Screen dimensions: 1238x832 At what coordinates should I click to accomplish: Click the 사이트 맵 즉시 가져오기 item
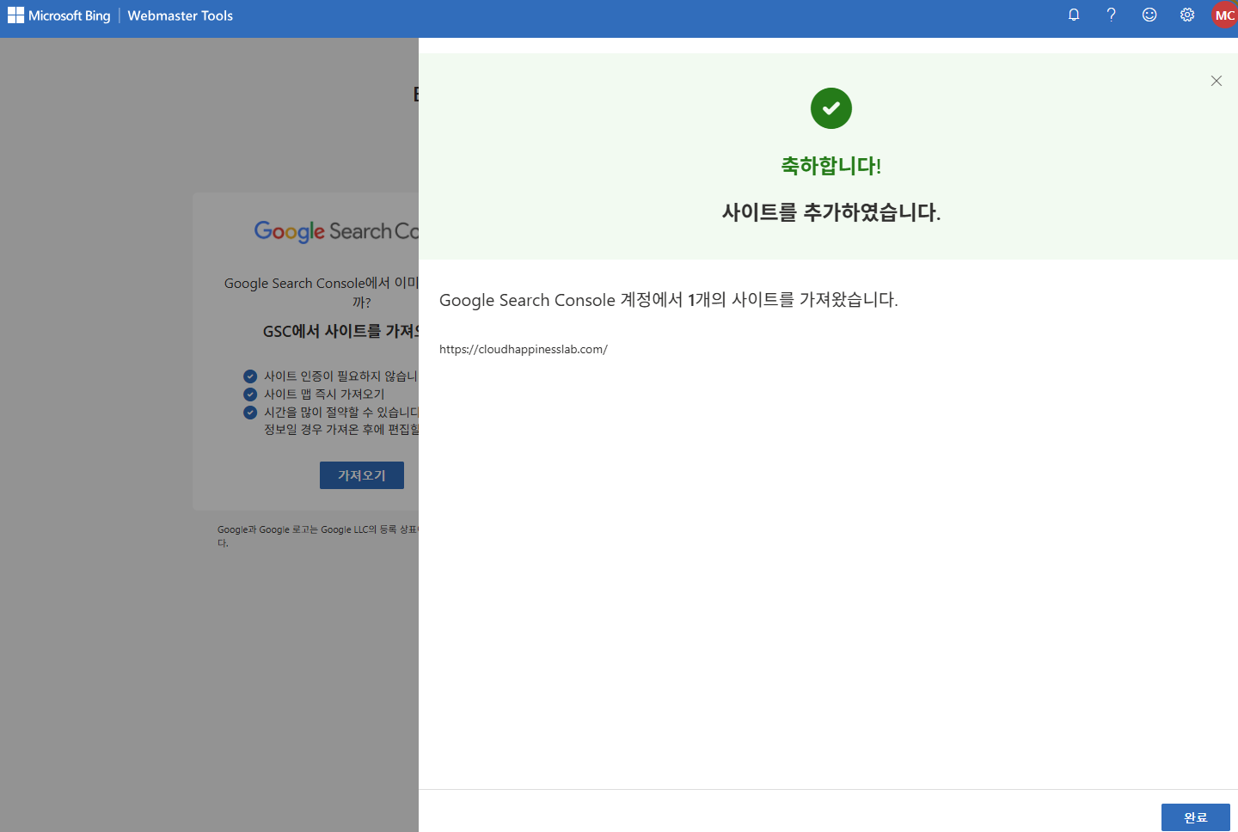[x=324, y=395]
